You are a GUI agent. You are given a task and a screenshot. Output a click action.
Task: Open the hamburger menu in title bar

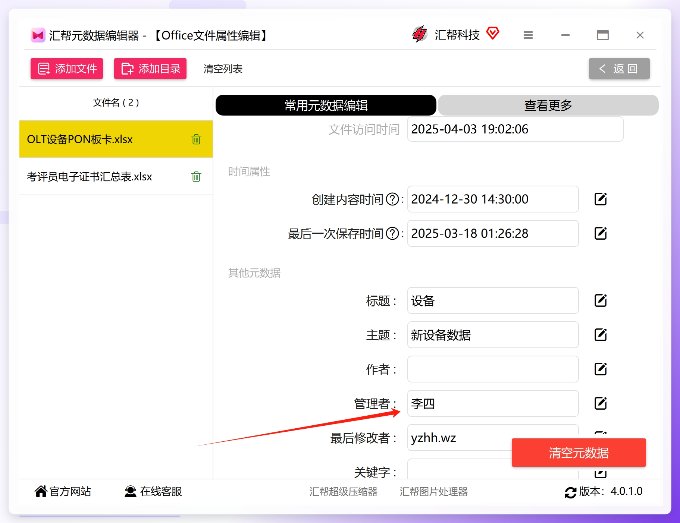[x=528, y=35]
